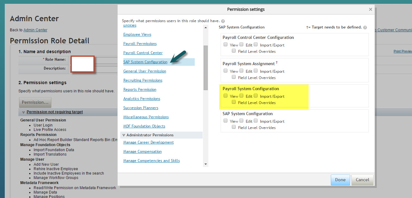Viewport: 412px width, 198px height.
Task: Enable View for Payroll Control Center Configuration
Action: point(226,44)
